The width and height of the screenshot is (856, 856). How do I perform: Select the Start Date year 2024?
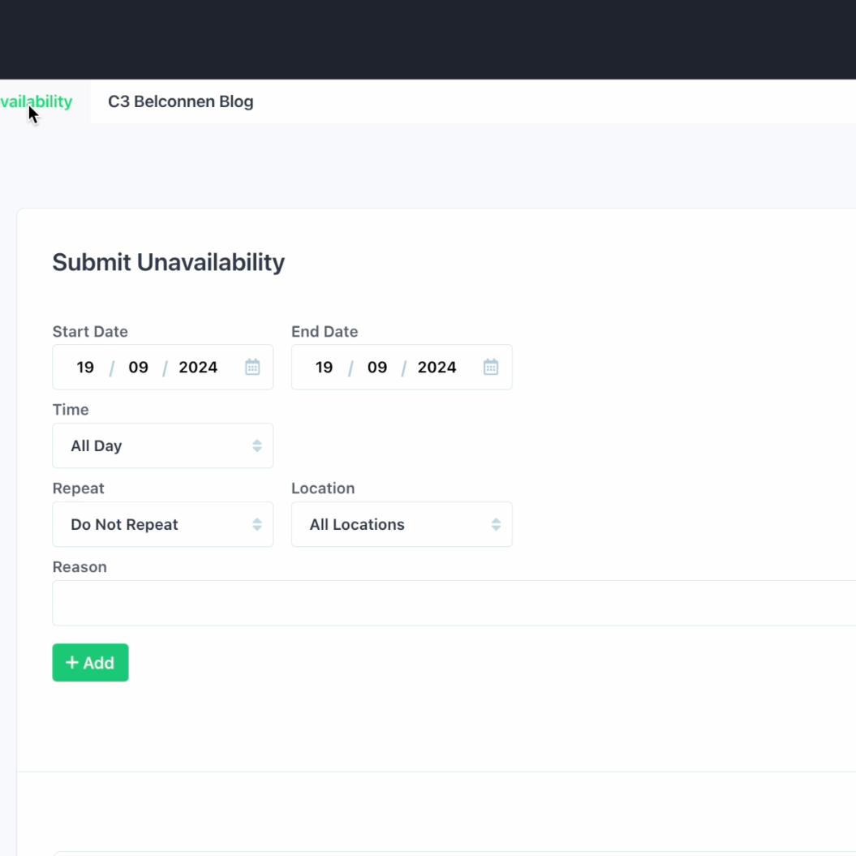point(198,368)
